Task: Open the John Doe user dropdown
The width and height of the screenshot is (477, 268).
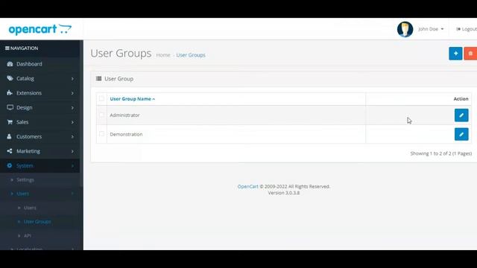Action: [x=431, y=29]
